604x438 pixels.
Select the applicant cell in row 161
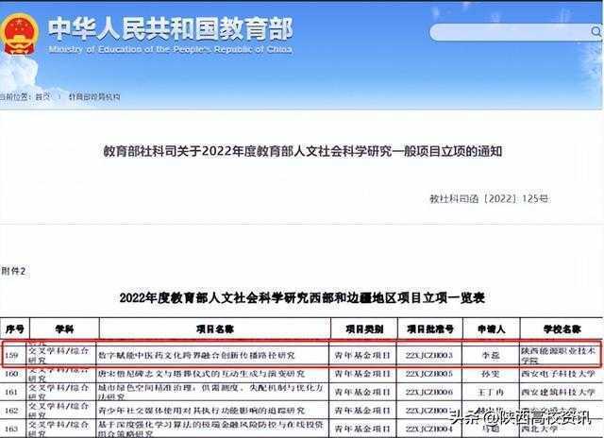pyautogui.click(x=491, y=392)
